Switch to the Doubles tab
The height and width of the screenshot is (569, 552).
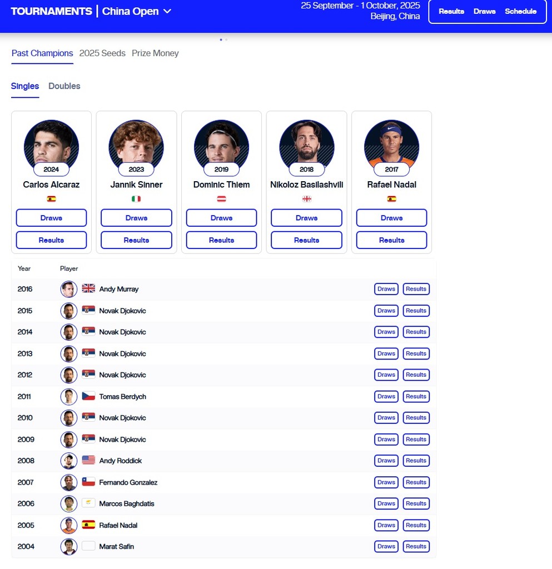tap(64, 86)
